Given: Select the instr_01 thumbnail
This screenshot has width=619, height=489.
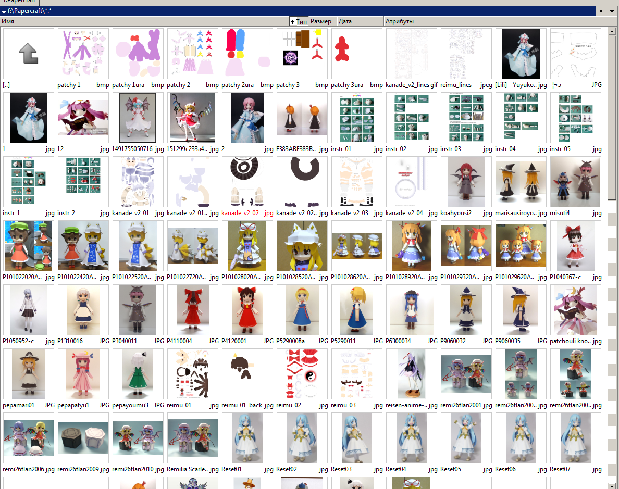Looking at the screenshot, I should [x=357, y=118].
